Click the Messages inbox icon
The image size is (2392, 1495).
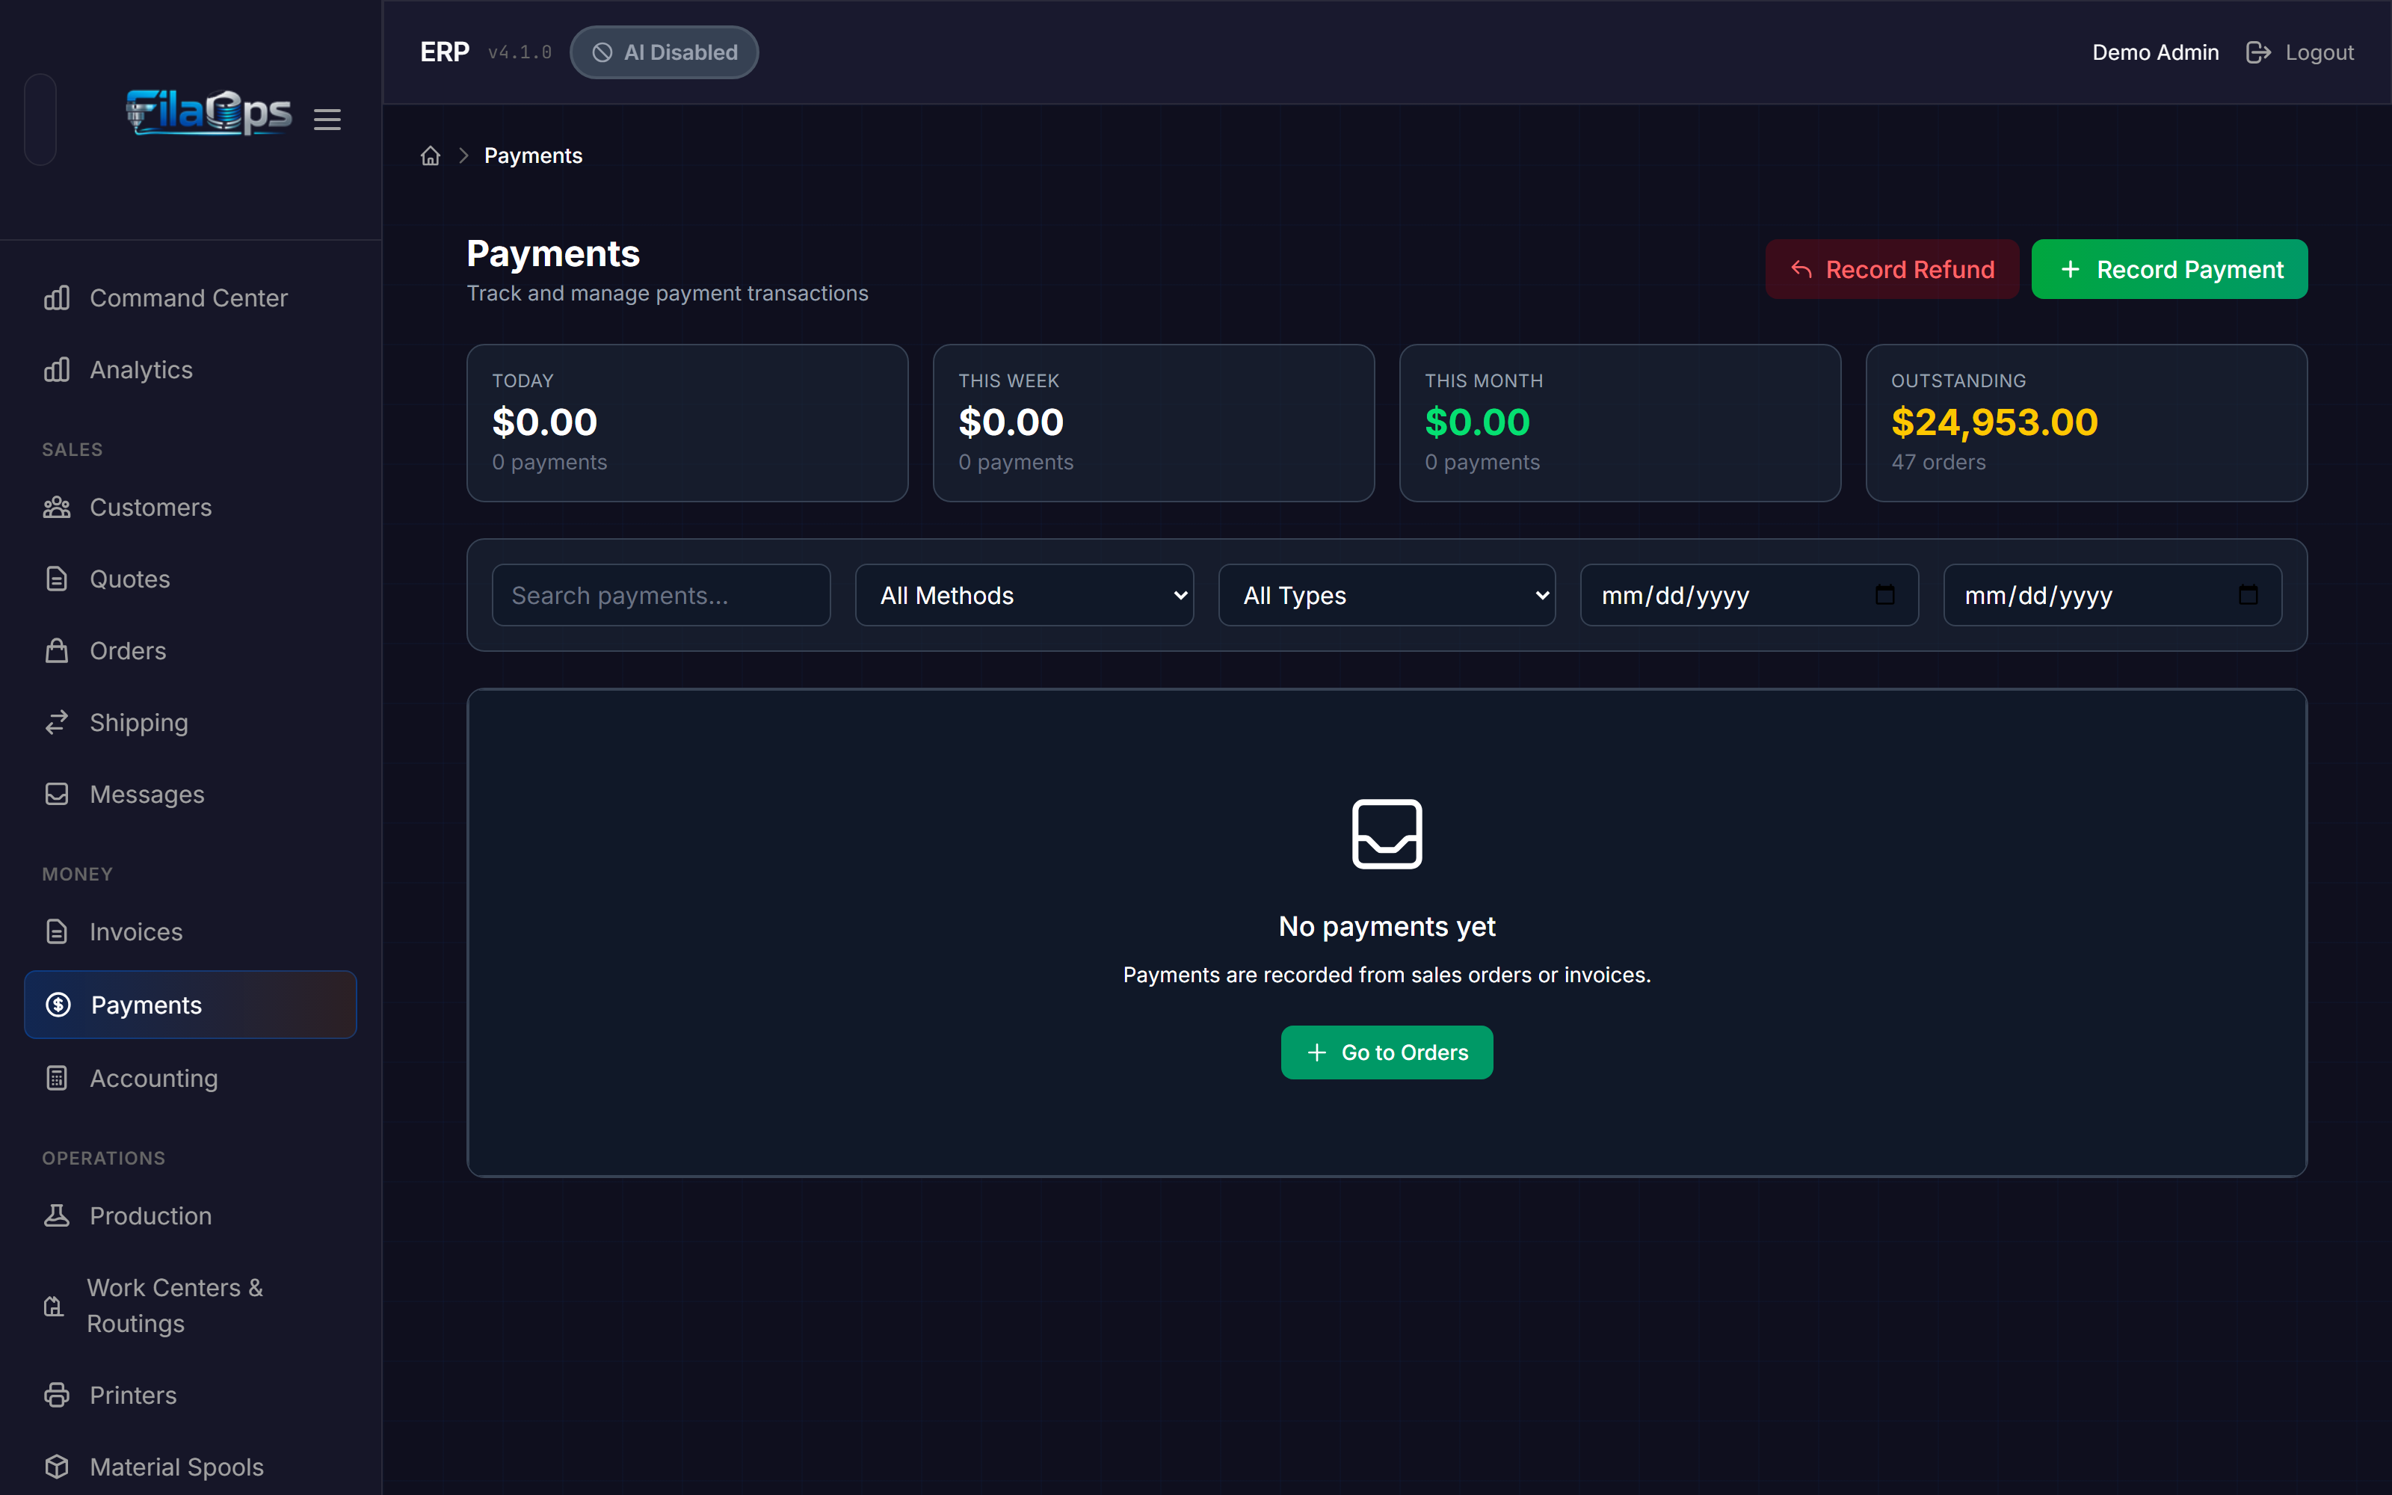tap(58, 794)
